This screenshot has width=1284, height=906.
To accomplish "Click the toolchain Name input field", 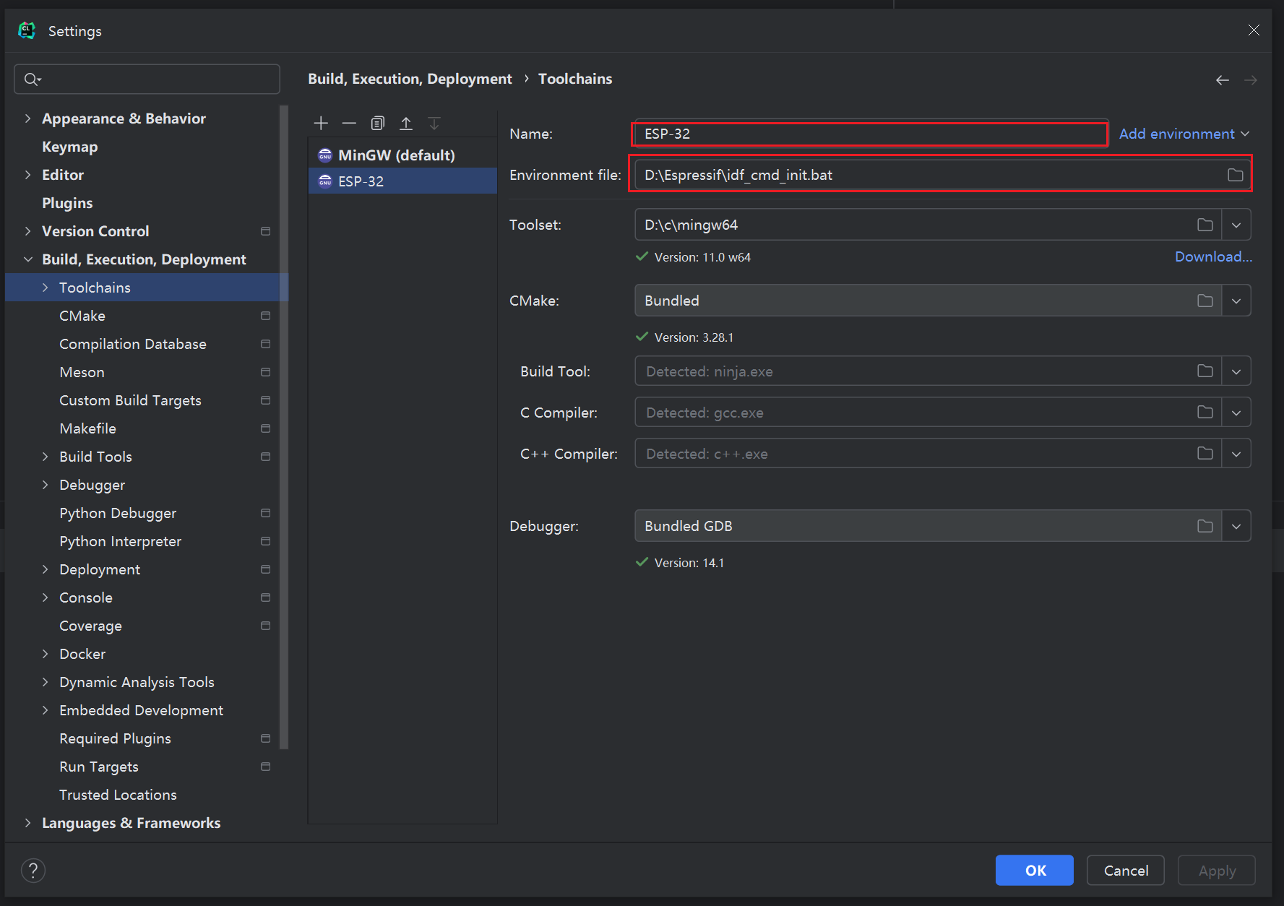I will point(870,134).
